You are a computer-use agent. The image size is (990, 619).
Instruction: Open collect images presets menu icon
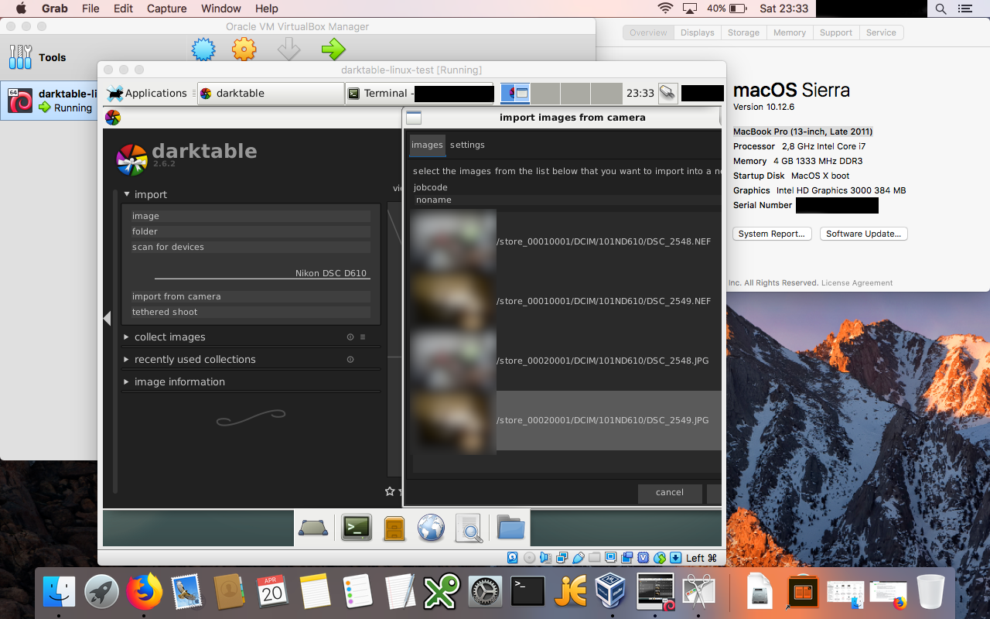363,337
